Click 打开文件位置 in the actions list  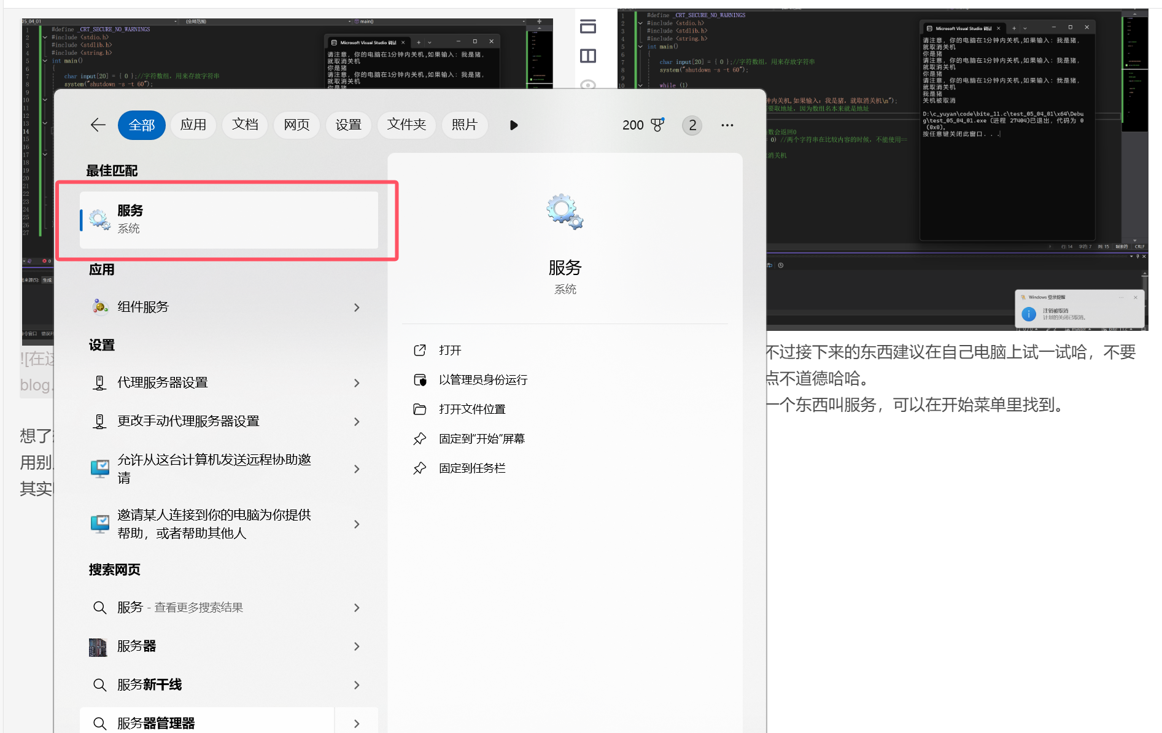[471, 409]
